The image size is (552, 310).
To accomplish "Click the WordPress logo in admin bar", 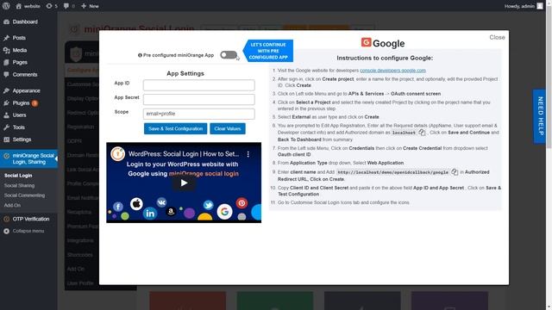I will point(6,6).
